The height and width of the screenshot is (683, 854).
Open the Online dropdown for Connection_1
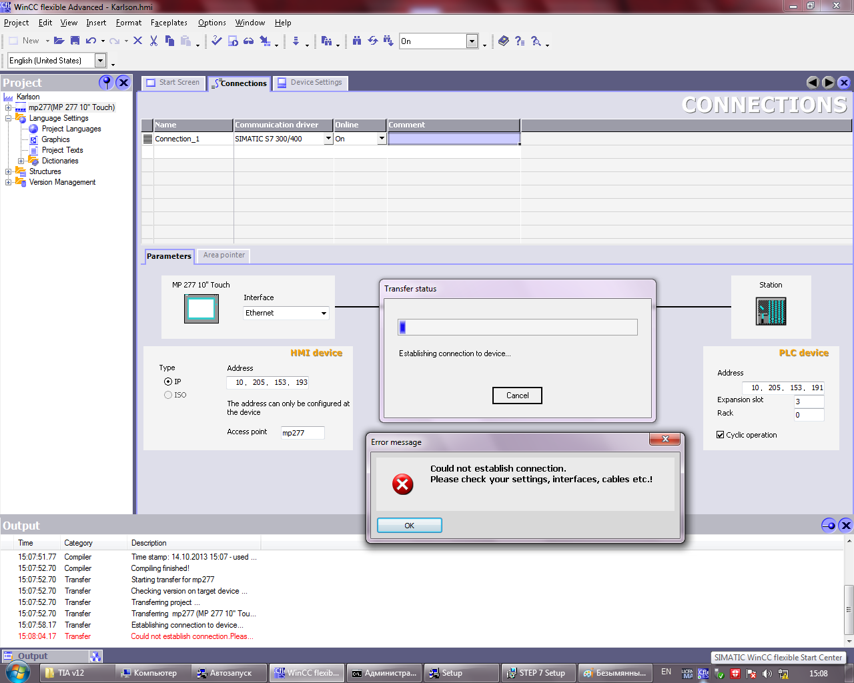point(382,139)
